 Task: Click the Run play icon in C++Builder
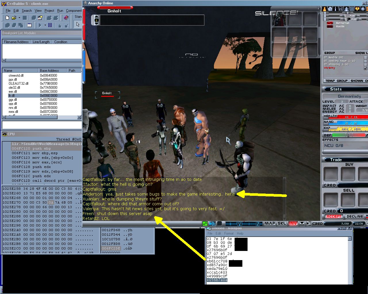point(40,25)
